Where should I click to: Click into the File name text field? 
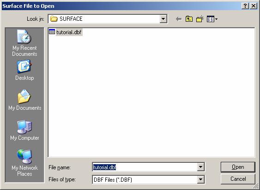click(145, 167)
